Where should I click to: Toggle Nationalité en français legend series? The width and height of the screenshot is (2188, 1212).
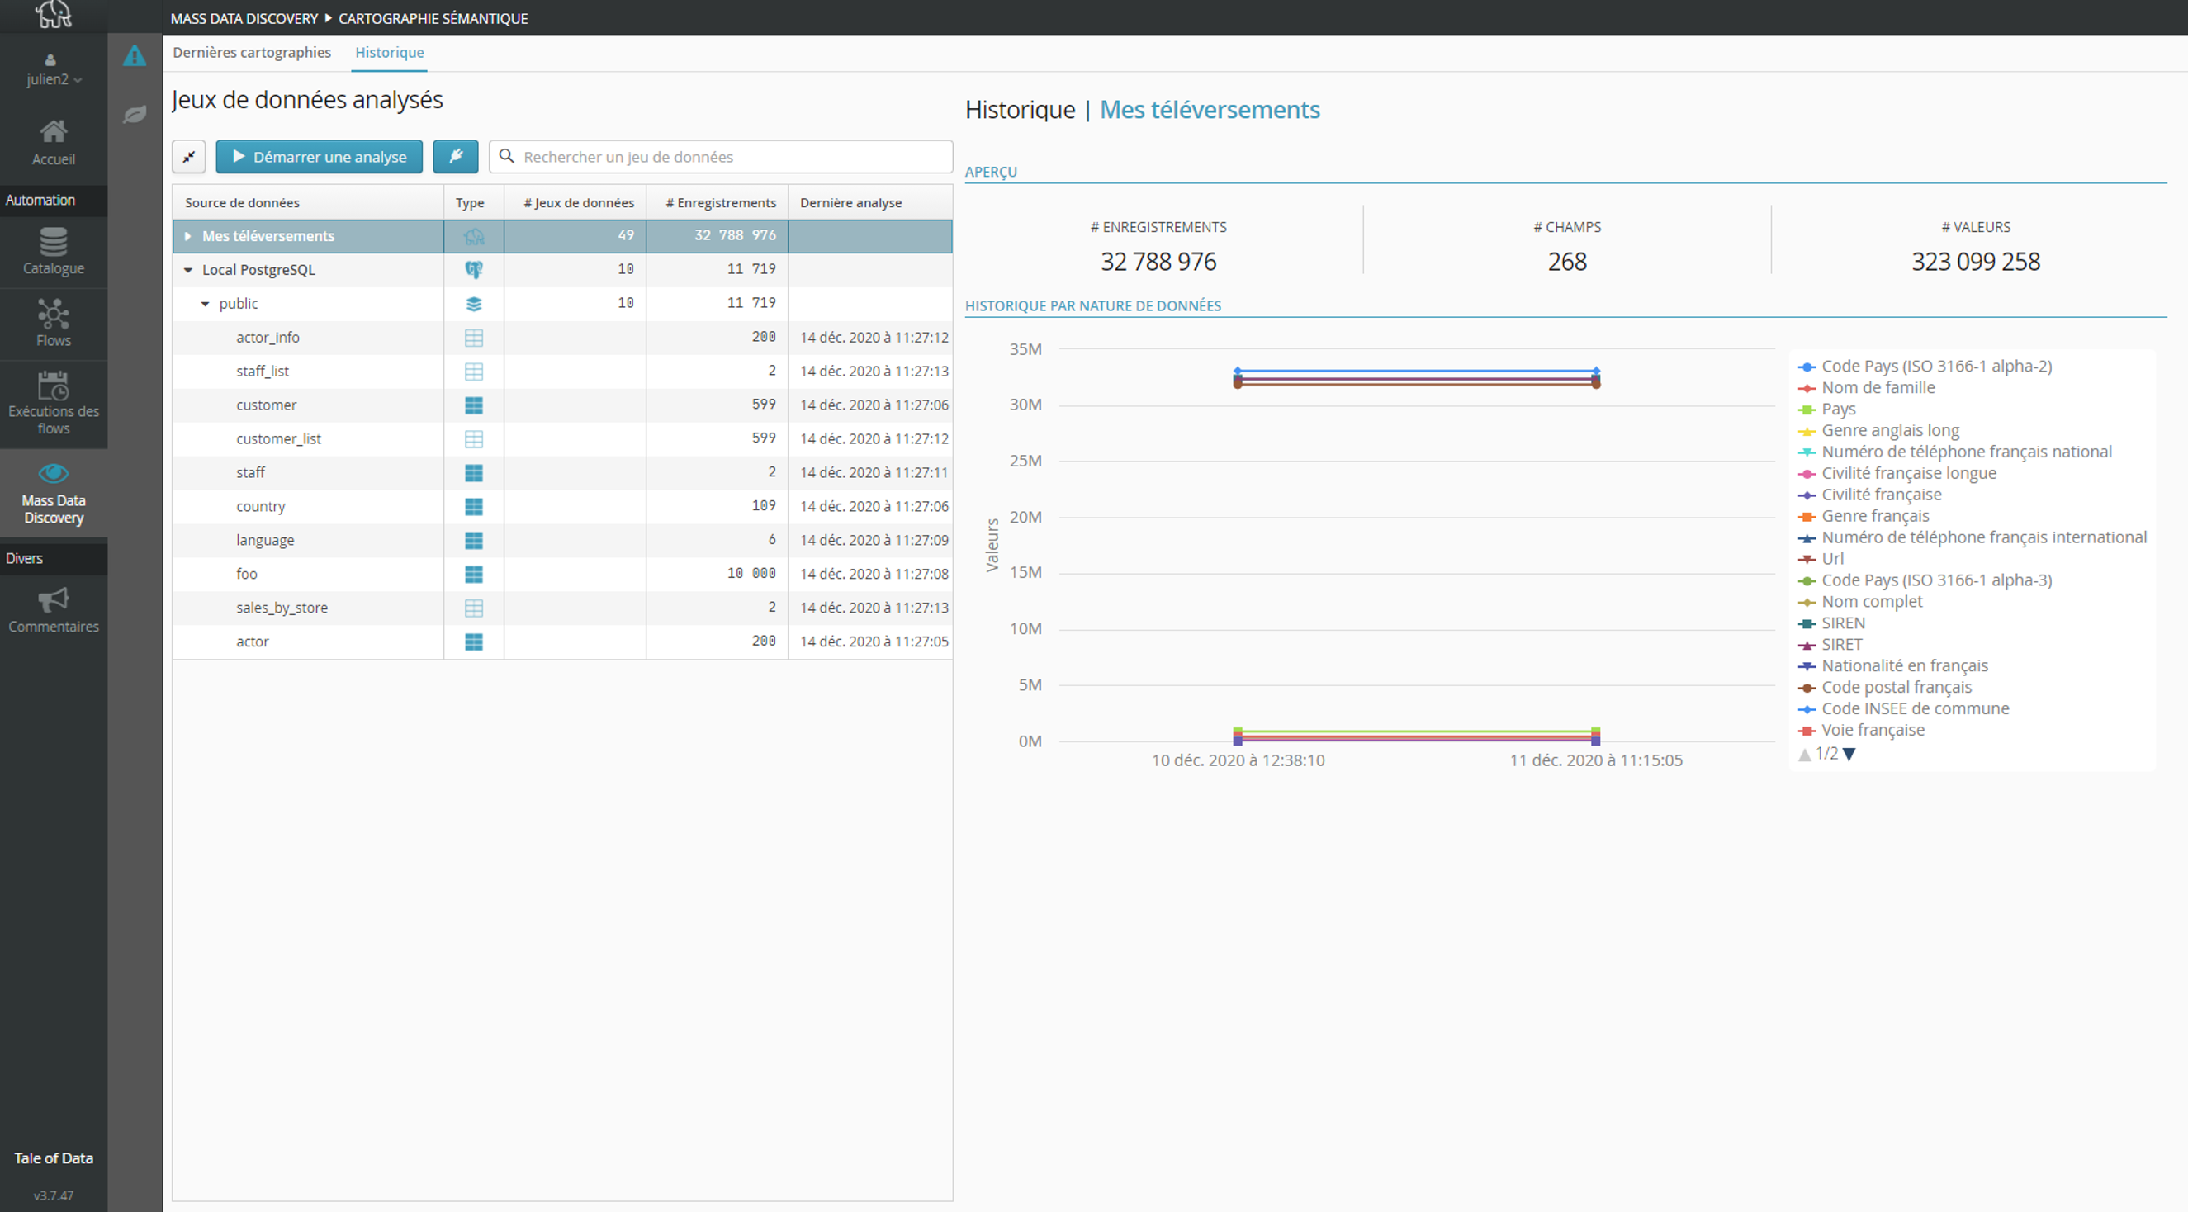[x=1893, y=666]
